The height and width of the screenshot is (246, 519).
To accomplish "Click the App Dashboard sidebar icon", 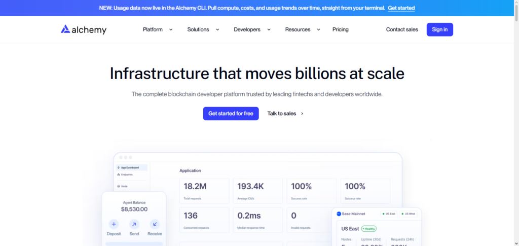I will [119, 167].
